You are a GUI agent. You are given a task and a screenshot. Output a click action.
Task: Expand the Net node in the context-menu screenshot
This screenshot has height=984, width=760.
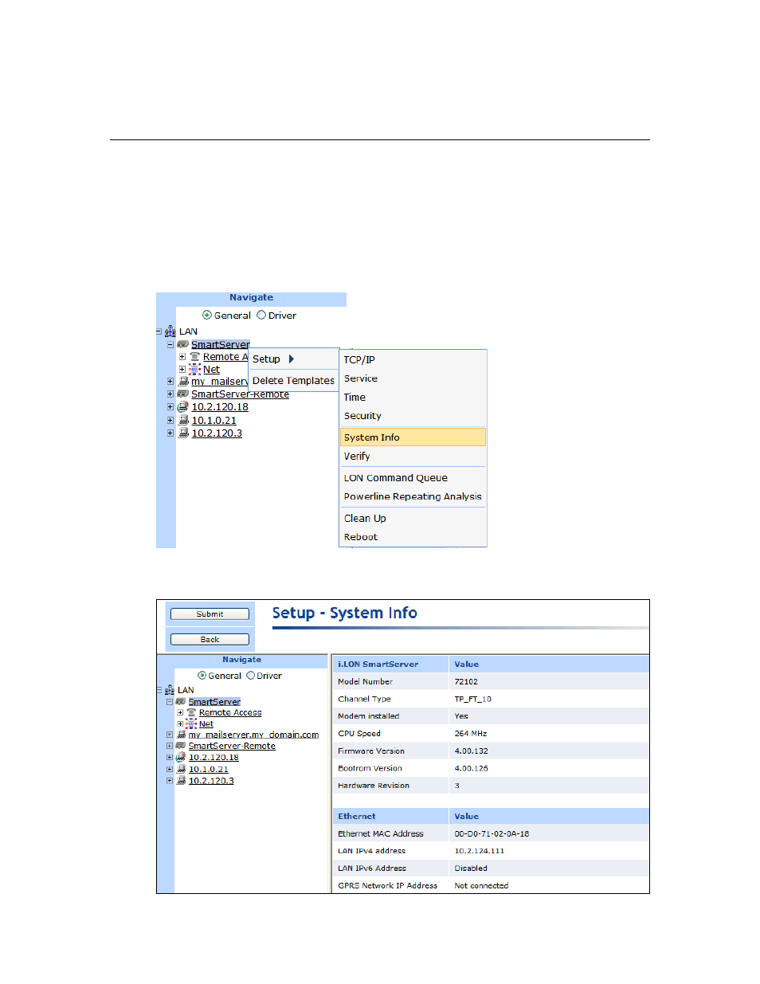click(182, 370)
